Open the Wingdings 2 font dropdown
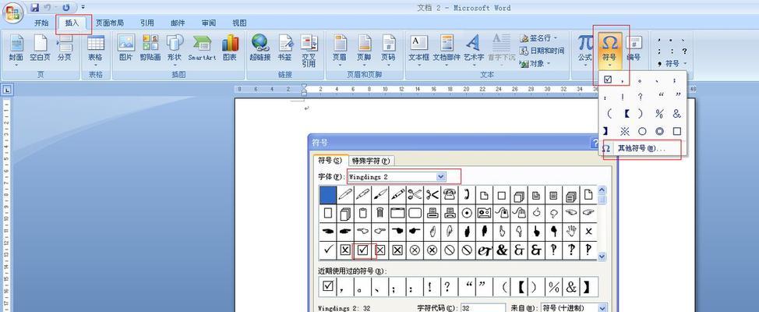Image resolution: width=759 pixels, height=312 pixels. point(440,177)
